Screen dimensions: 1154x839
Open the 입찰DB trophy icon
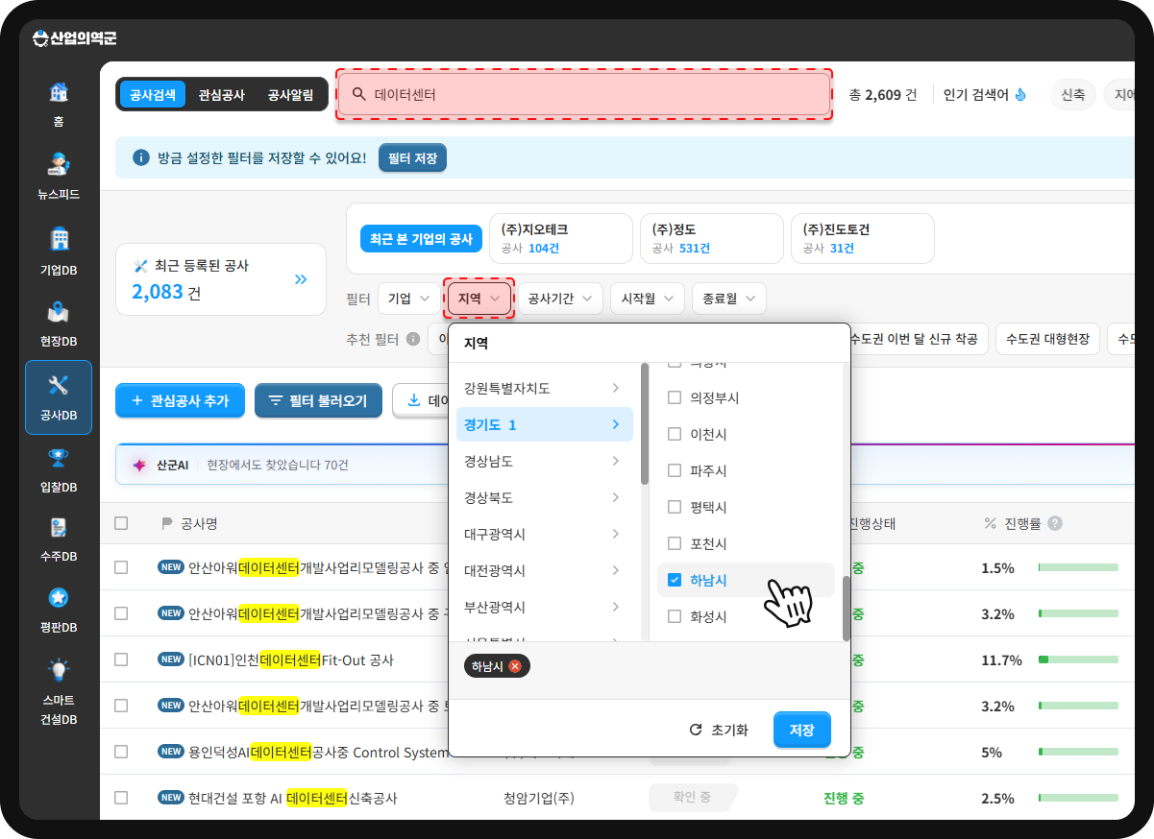click(x=59, y=457)
